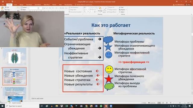Open the Shape Effects dropdown

112,12
